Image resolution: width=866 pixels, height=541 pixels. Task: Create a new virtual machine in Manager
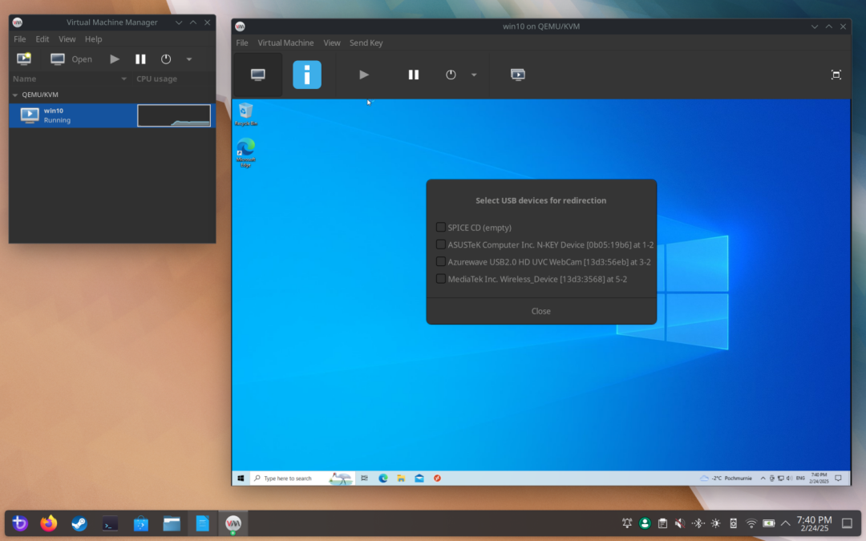coord(24,59)
